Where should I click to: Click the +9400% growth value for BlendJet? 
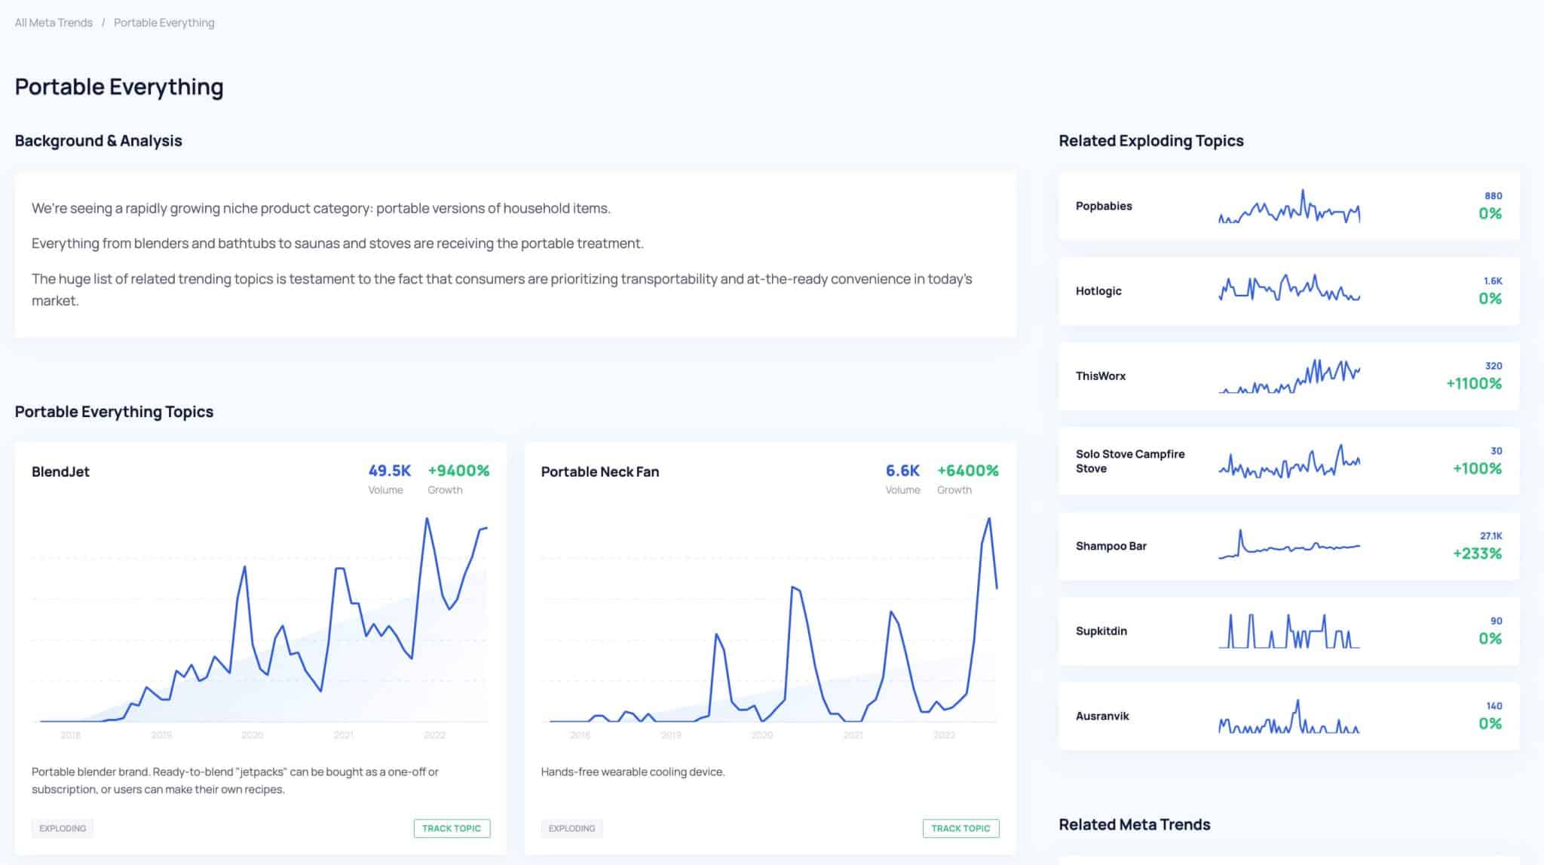tap(458, 469)
